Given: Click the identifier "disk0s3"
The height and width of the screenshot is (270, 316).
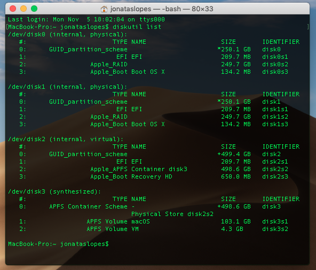Looking at the screenshot, I should 275,72.
